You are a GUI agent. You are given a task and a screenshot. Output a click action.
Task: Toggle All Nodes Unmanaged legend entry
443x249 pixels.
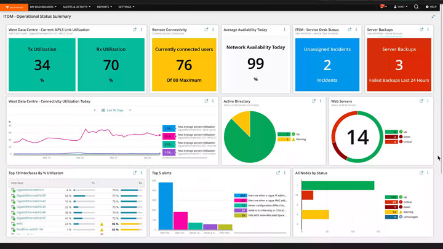(401, 217)
